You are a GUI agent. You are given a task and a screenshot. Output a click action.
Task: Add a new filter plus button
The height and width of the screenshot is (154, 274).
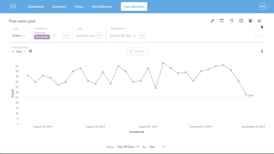coord(66,35)
